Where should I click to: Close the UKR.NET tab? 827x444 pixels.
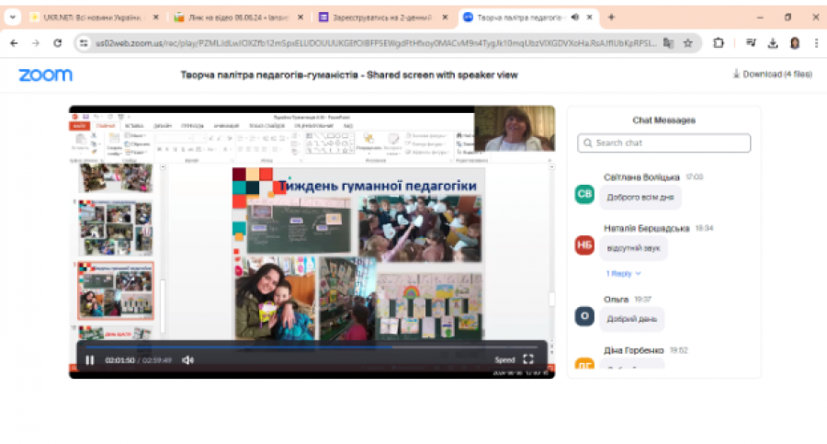click(x=155, y=17)
